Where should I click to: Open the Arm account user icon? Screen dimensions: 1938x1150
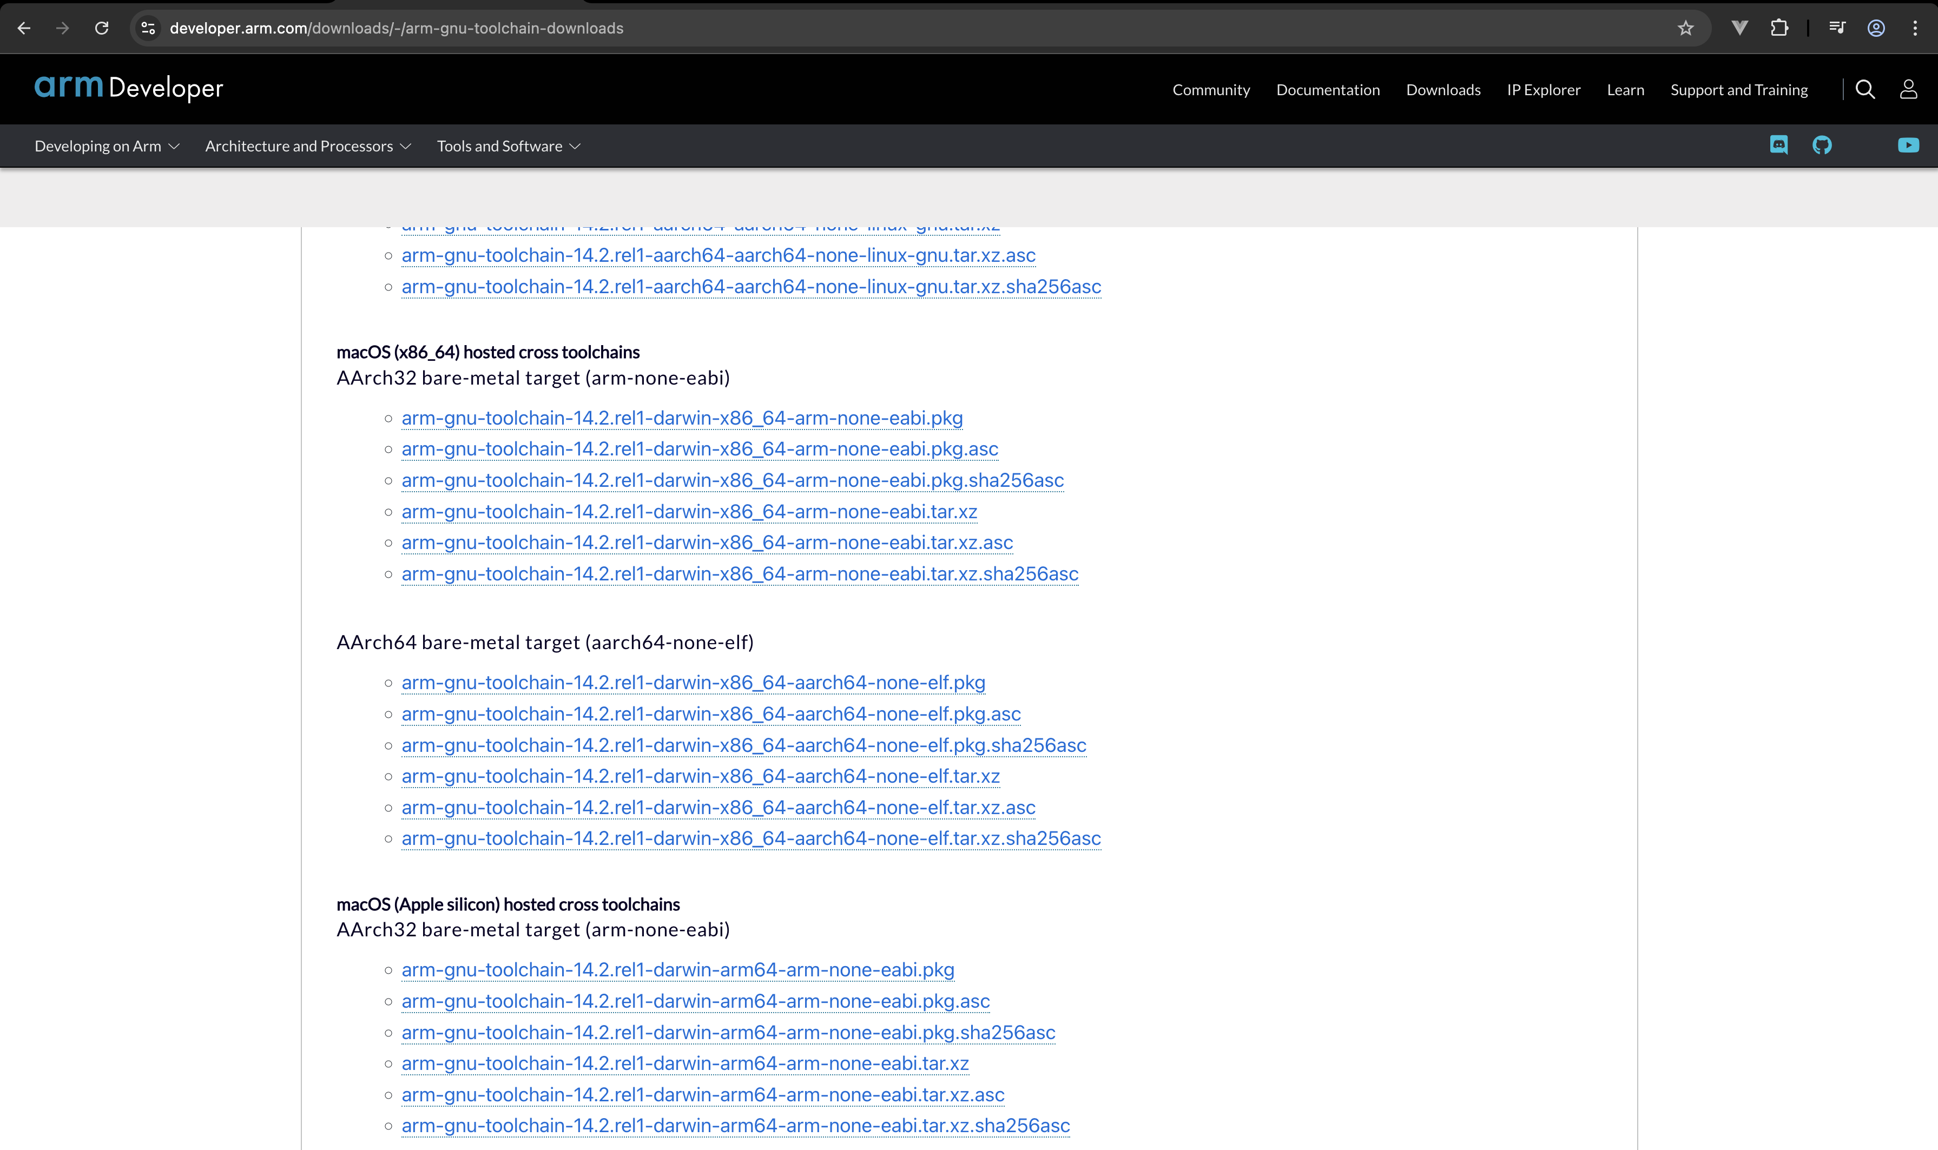coord(1908,90)
